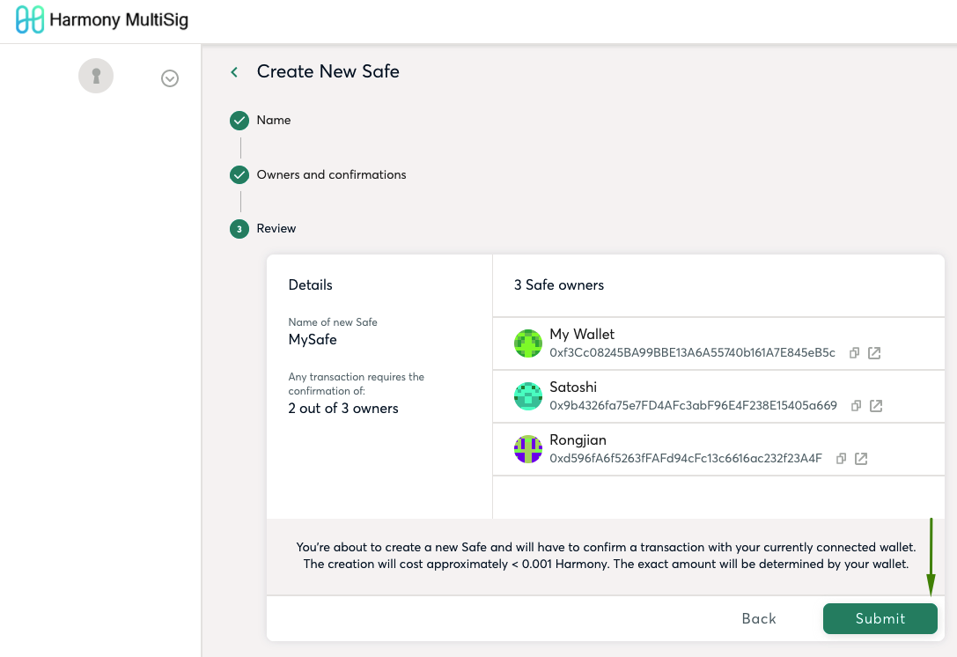
Task: Open My Wallet address in explorer
Action: 874,353
